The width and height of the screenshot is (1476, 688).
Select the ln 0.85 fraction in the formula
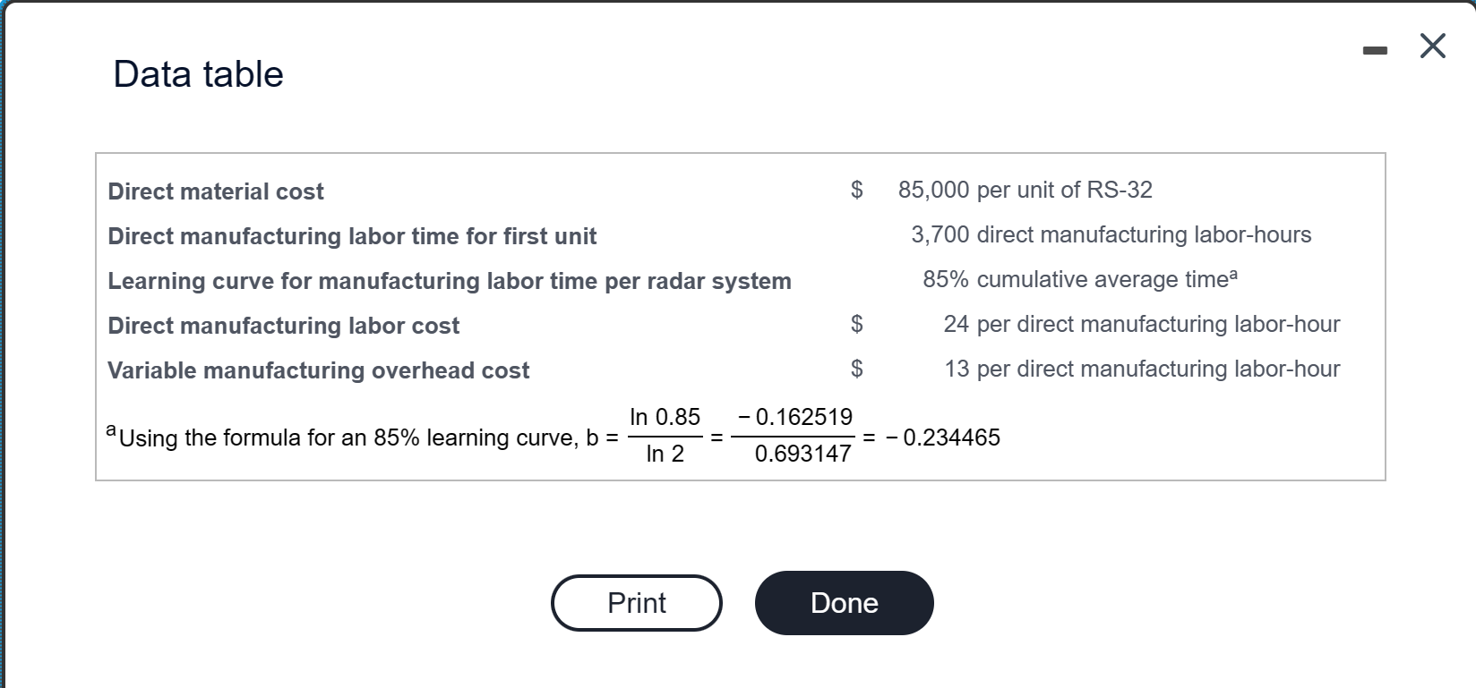coord(665,436)
